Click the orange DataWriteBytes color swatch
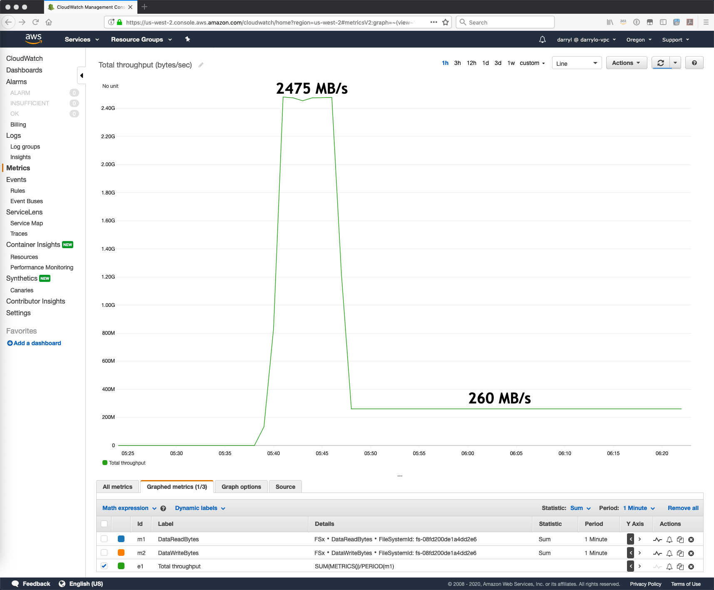Image resolution: width=714 pixels, height=590 pixels. click(121, 553)
